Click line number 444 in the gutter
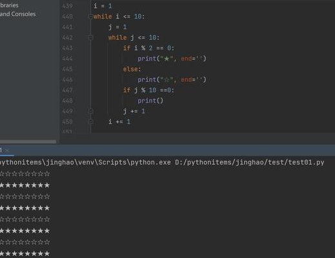335x258 pixels. click(x=67, y=59)
